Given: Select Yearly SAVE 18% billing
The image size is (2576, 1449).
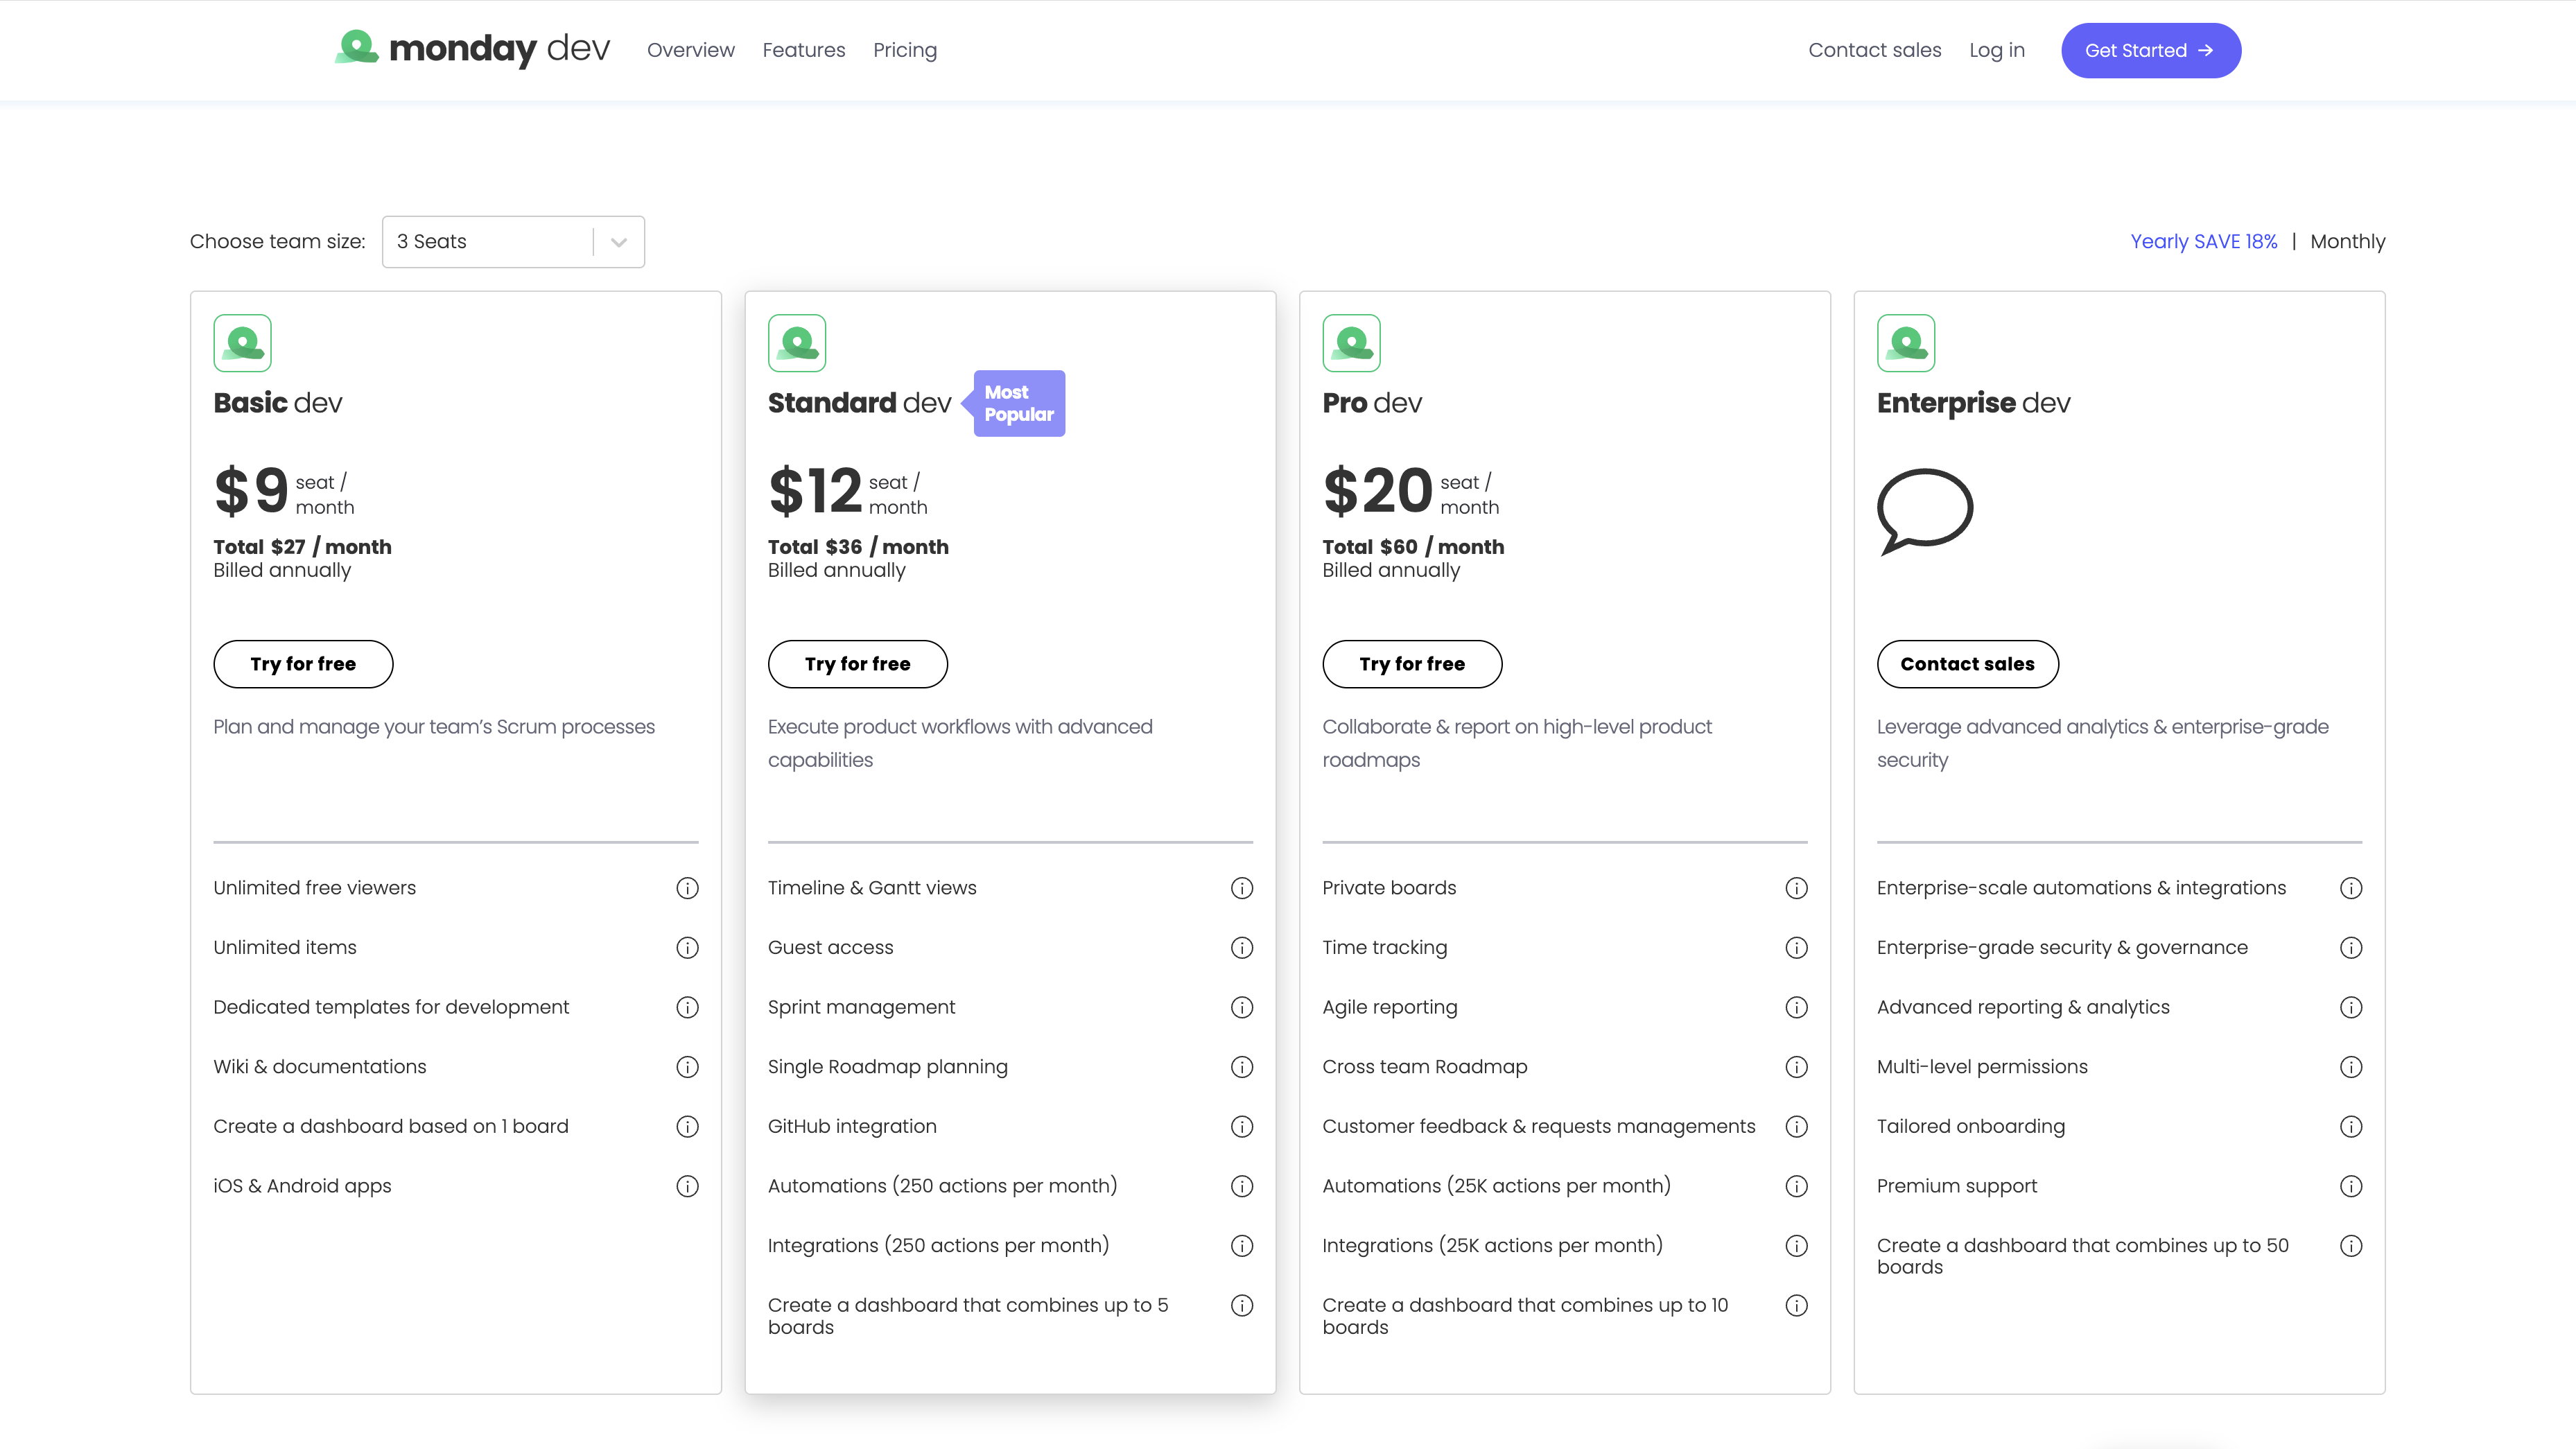Looking at the screenshot, I should (x=2203, y=241).
